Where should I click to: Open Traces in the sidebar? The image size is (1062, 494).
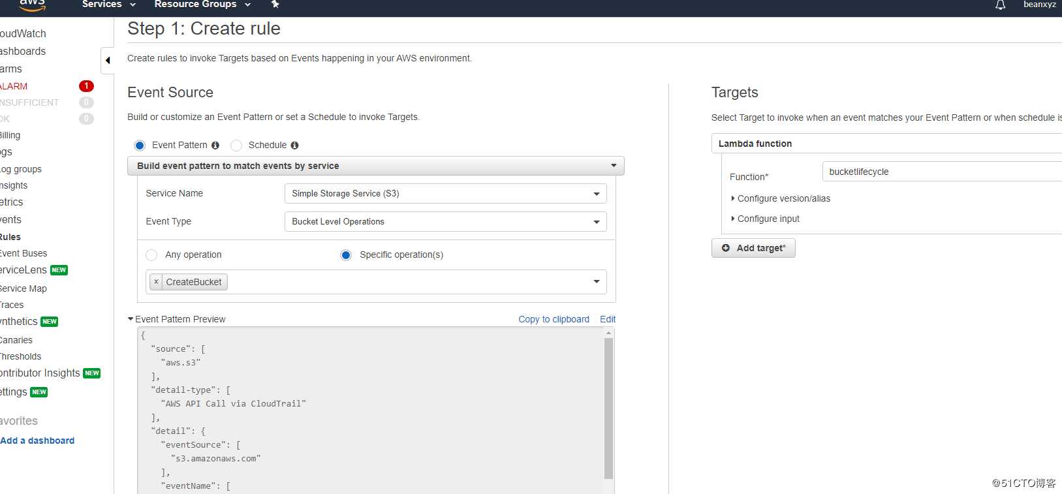pyautogui.click(x=12, y=305)
